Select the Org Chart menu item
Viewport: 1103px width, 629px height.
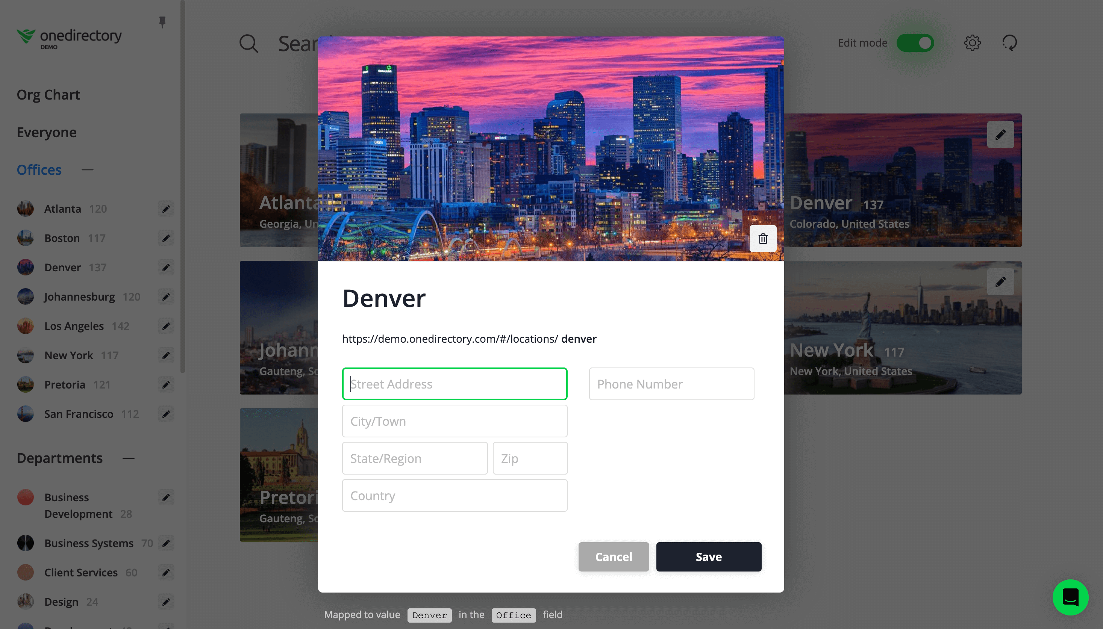[48, 94]
